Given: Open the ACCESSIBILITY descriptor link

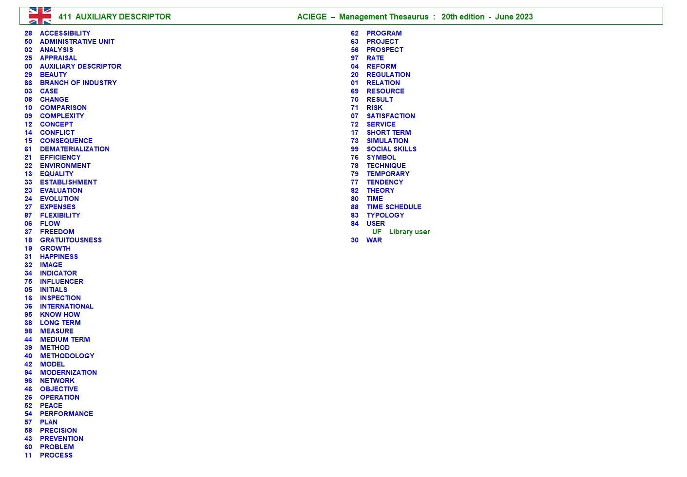Looking at the screenshot, I should [65, 33].
